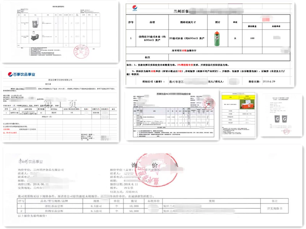Click the green Gatorade squeeze bottle picture
Screen dimensions: 306x229
point(217,39)
